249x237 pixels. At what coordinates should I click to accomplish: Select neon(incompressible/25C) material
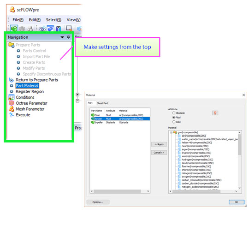point(195,146)
